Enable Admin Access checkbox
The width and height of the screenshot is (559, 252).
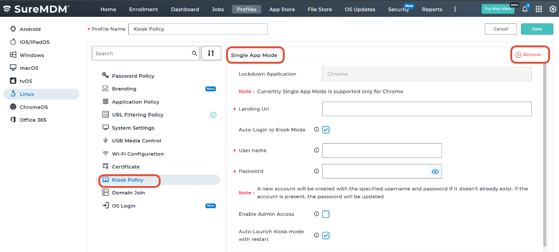326,214
